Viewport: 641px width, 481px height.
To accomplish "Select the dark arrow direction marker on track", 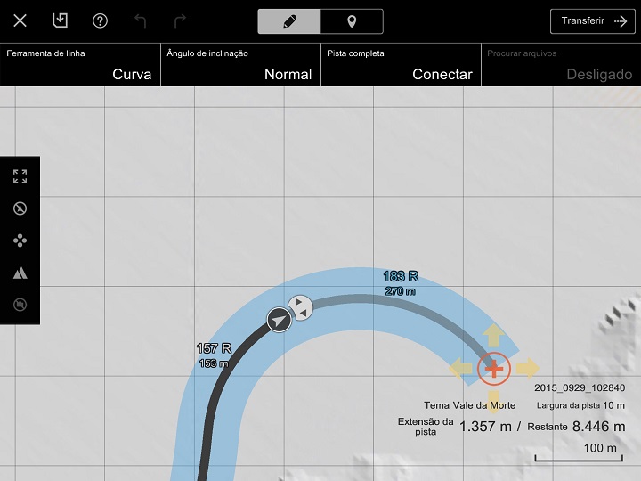I will [x=280, y=320].
